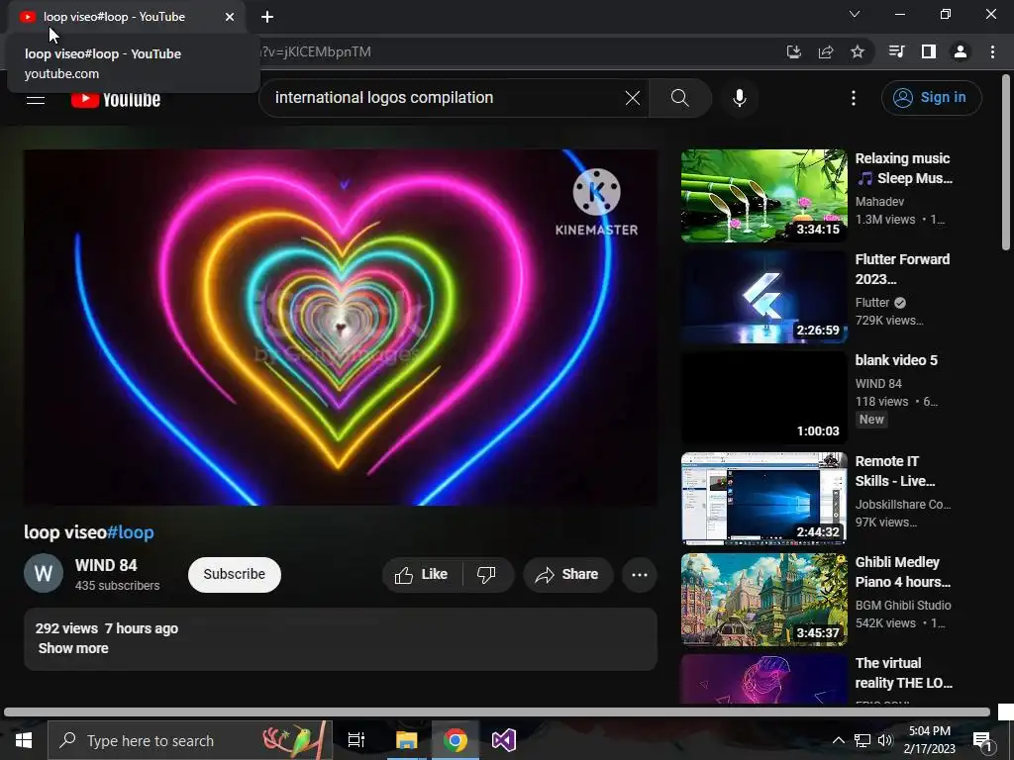Share this page icon in address bar
The image size is (1014, 760).
click(x=826, y=51)
